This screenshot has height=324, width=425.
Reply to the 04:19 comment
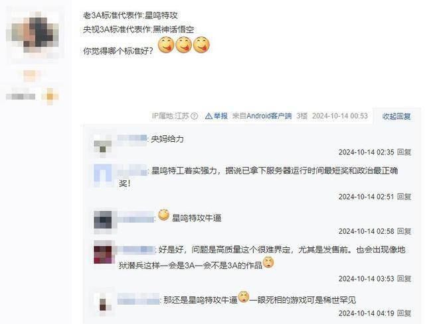[x=404, y=313]
